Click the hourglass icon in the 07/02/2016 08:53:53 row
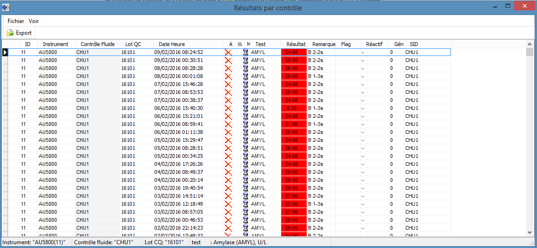The width and height of the screenshot is (537, 248). click(245, 92)
